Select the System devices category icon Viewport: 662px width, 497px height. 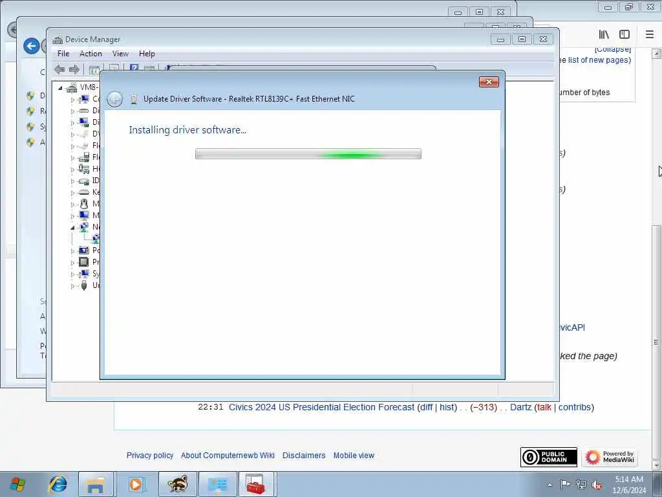84,274
